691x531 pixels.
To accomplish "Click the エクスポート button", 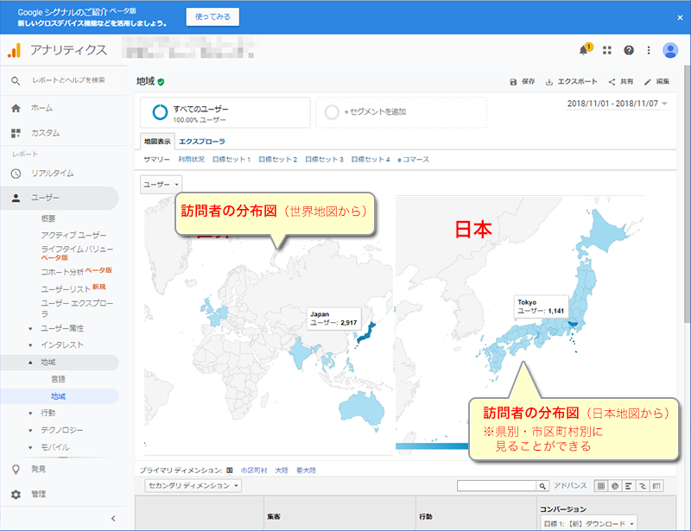I will point(571,82).
